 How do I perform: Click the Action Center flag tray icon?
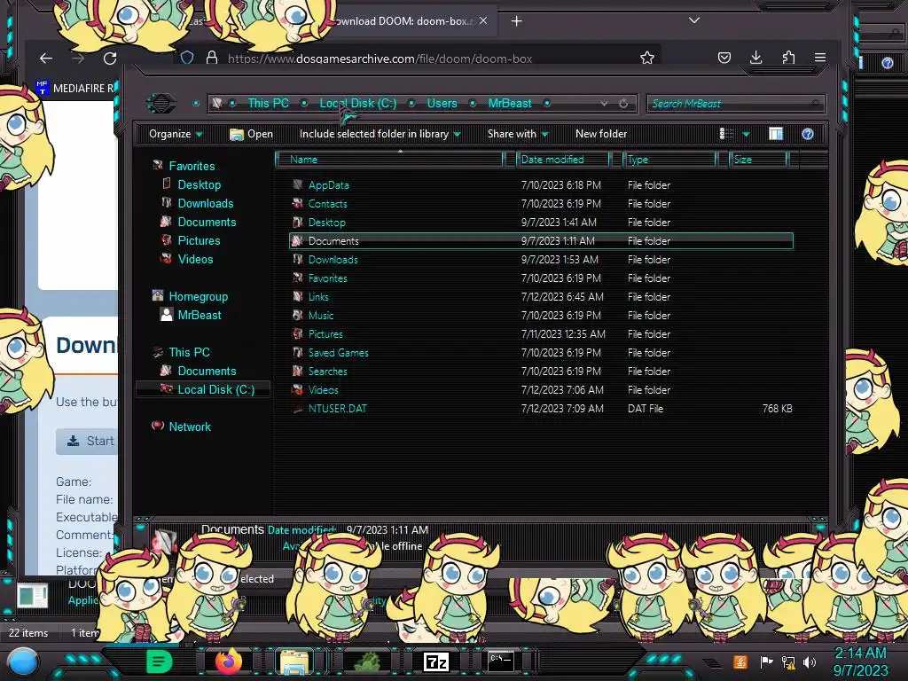coord(767,661)
